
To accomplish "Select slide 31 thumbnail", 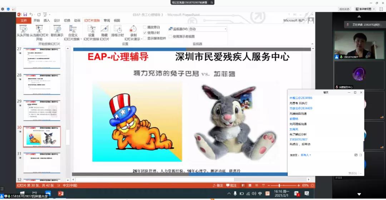I will click(x=42, y=163).
